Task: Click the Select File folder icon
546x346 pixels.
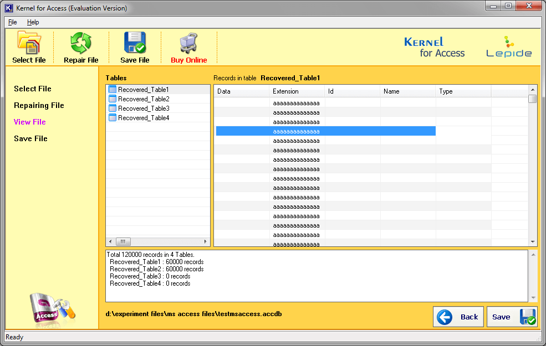Action: [x=29, y=43]
